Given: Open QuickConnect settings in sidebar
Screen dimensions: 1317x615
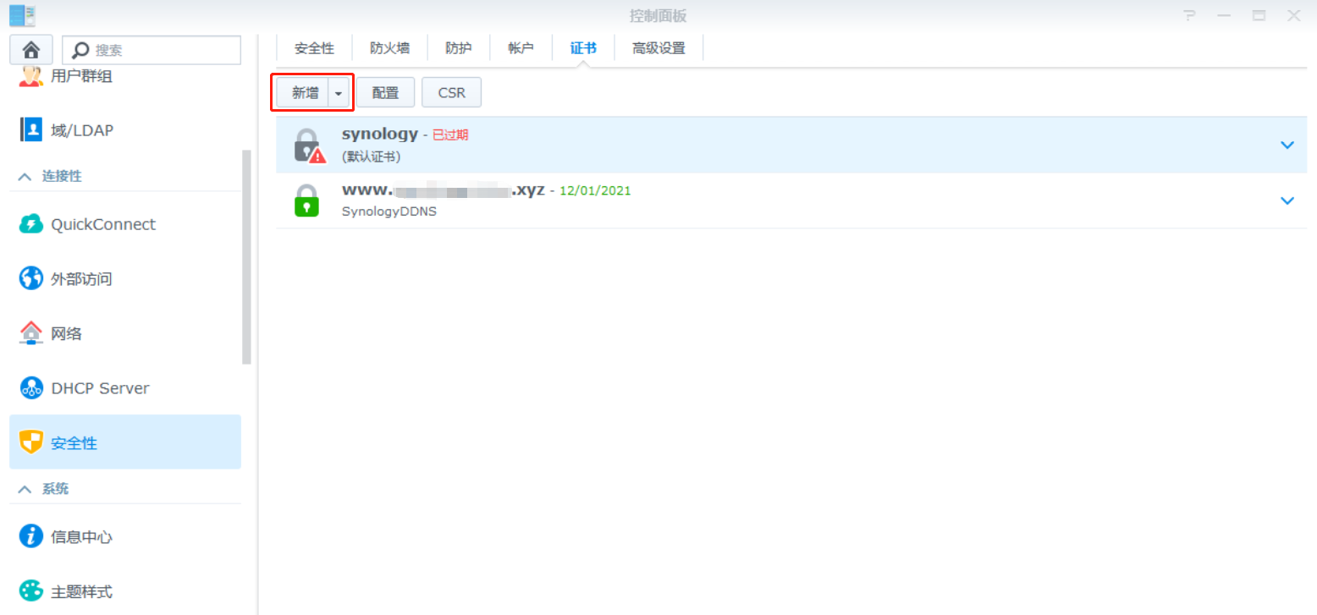Looking at the screenshot, I should [x=125, y=224].
